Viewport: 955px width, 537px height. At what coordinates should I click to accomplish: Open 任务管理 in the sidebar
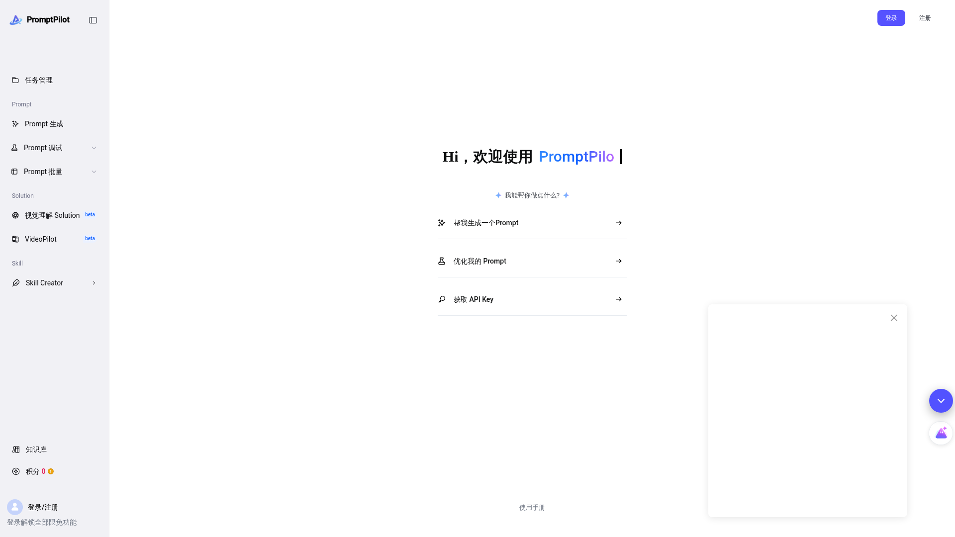[55, 80]
